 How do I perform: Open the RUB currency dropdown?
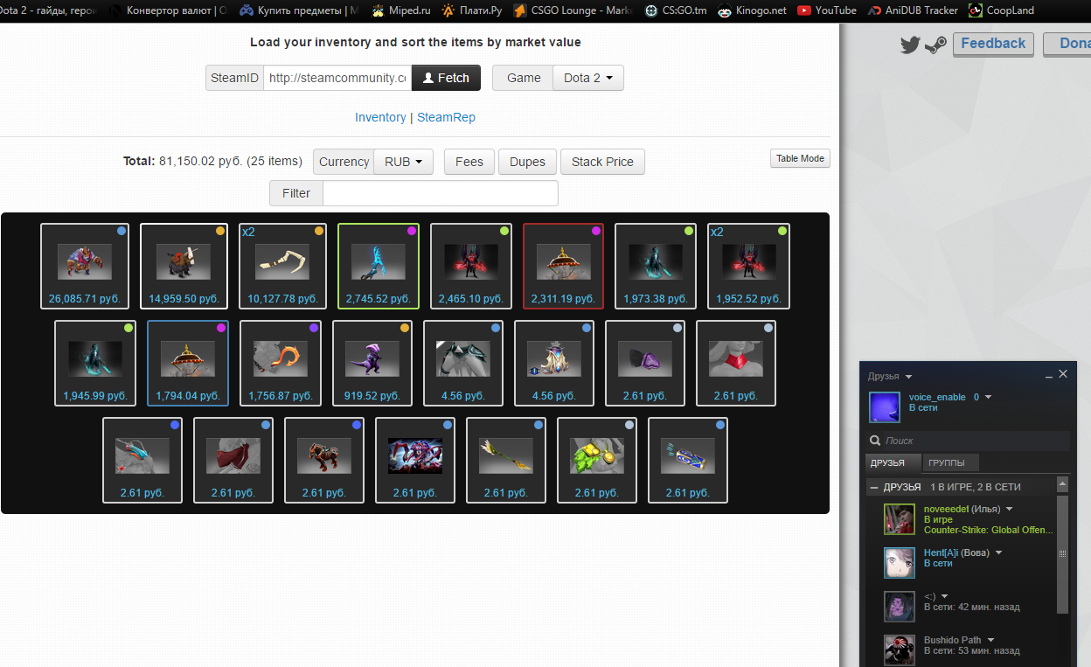(403, 162)
